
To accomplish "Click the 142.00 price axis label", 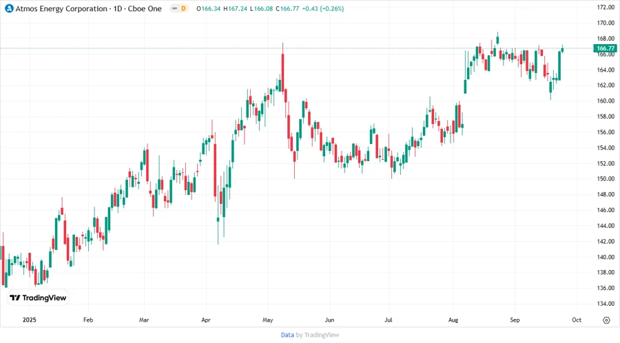I will [606, 242].
